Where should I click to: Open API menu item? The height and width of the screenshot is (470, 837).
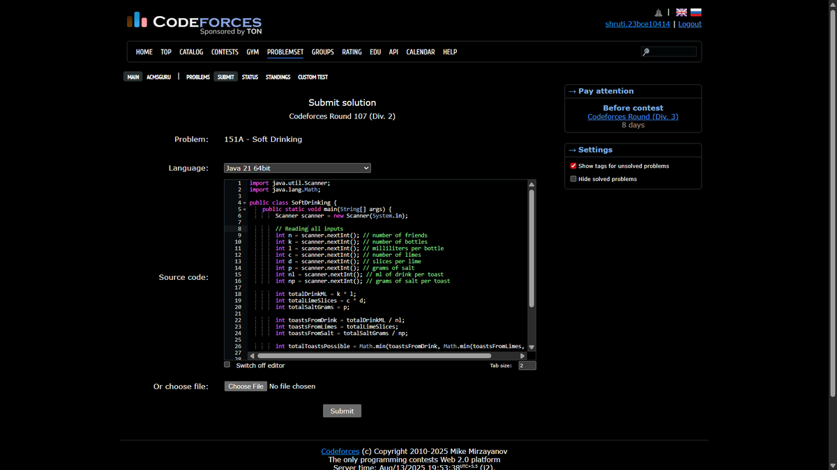coord(393,52)
